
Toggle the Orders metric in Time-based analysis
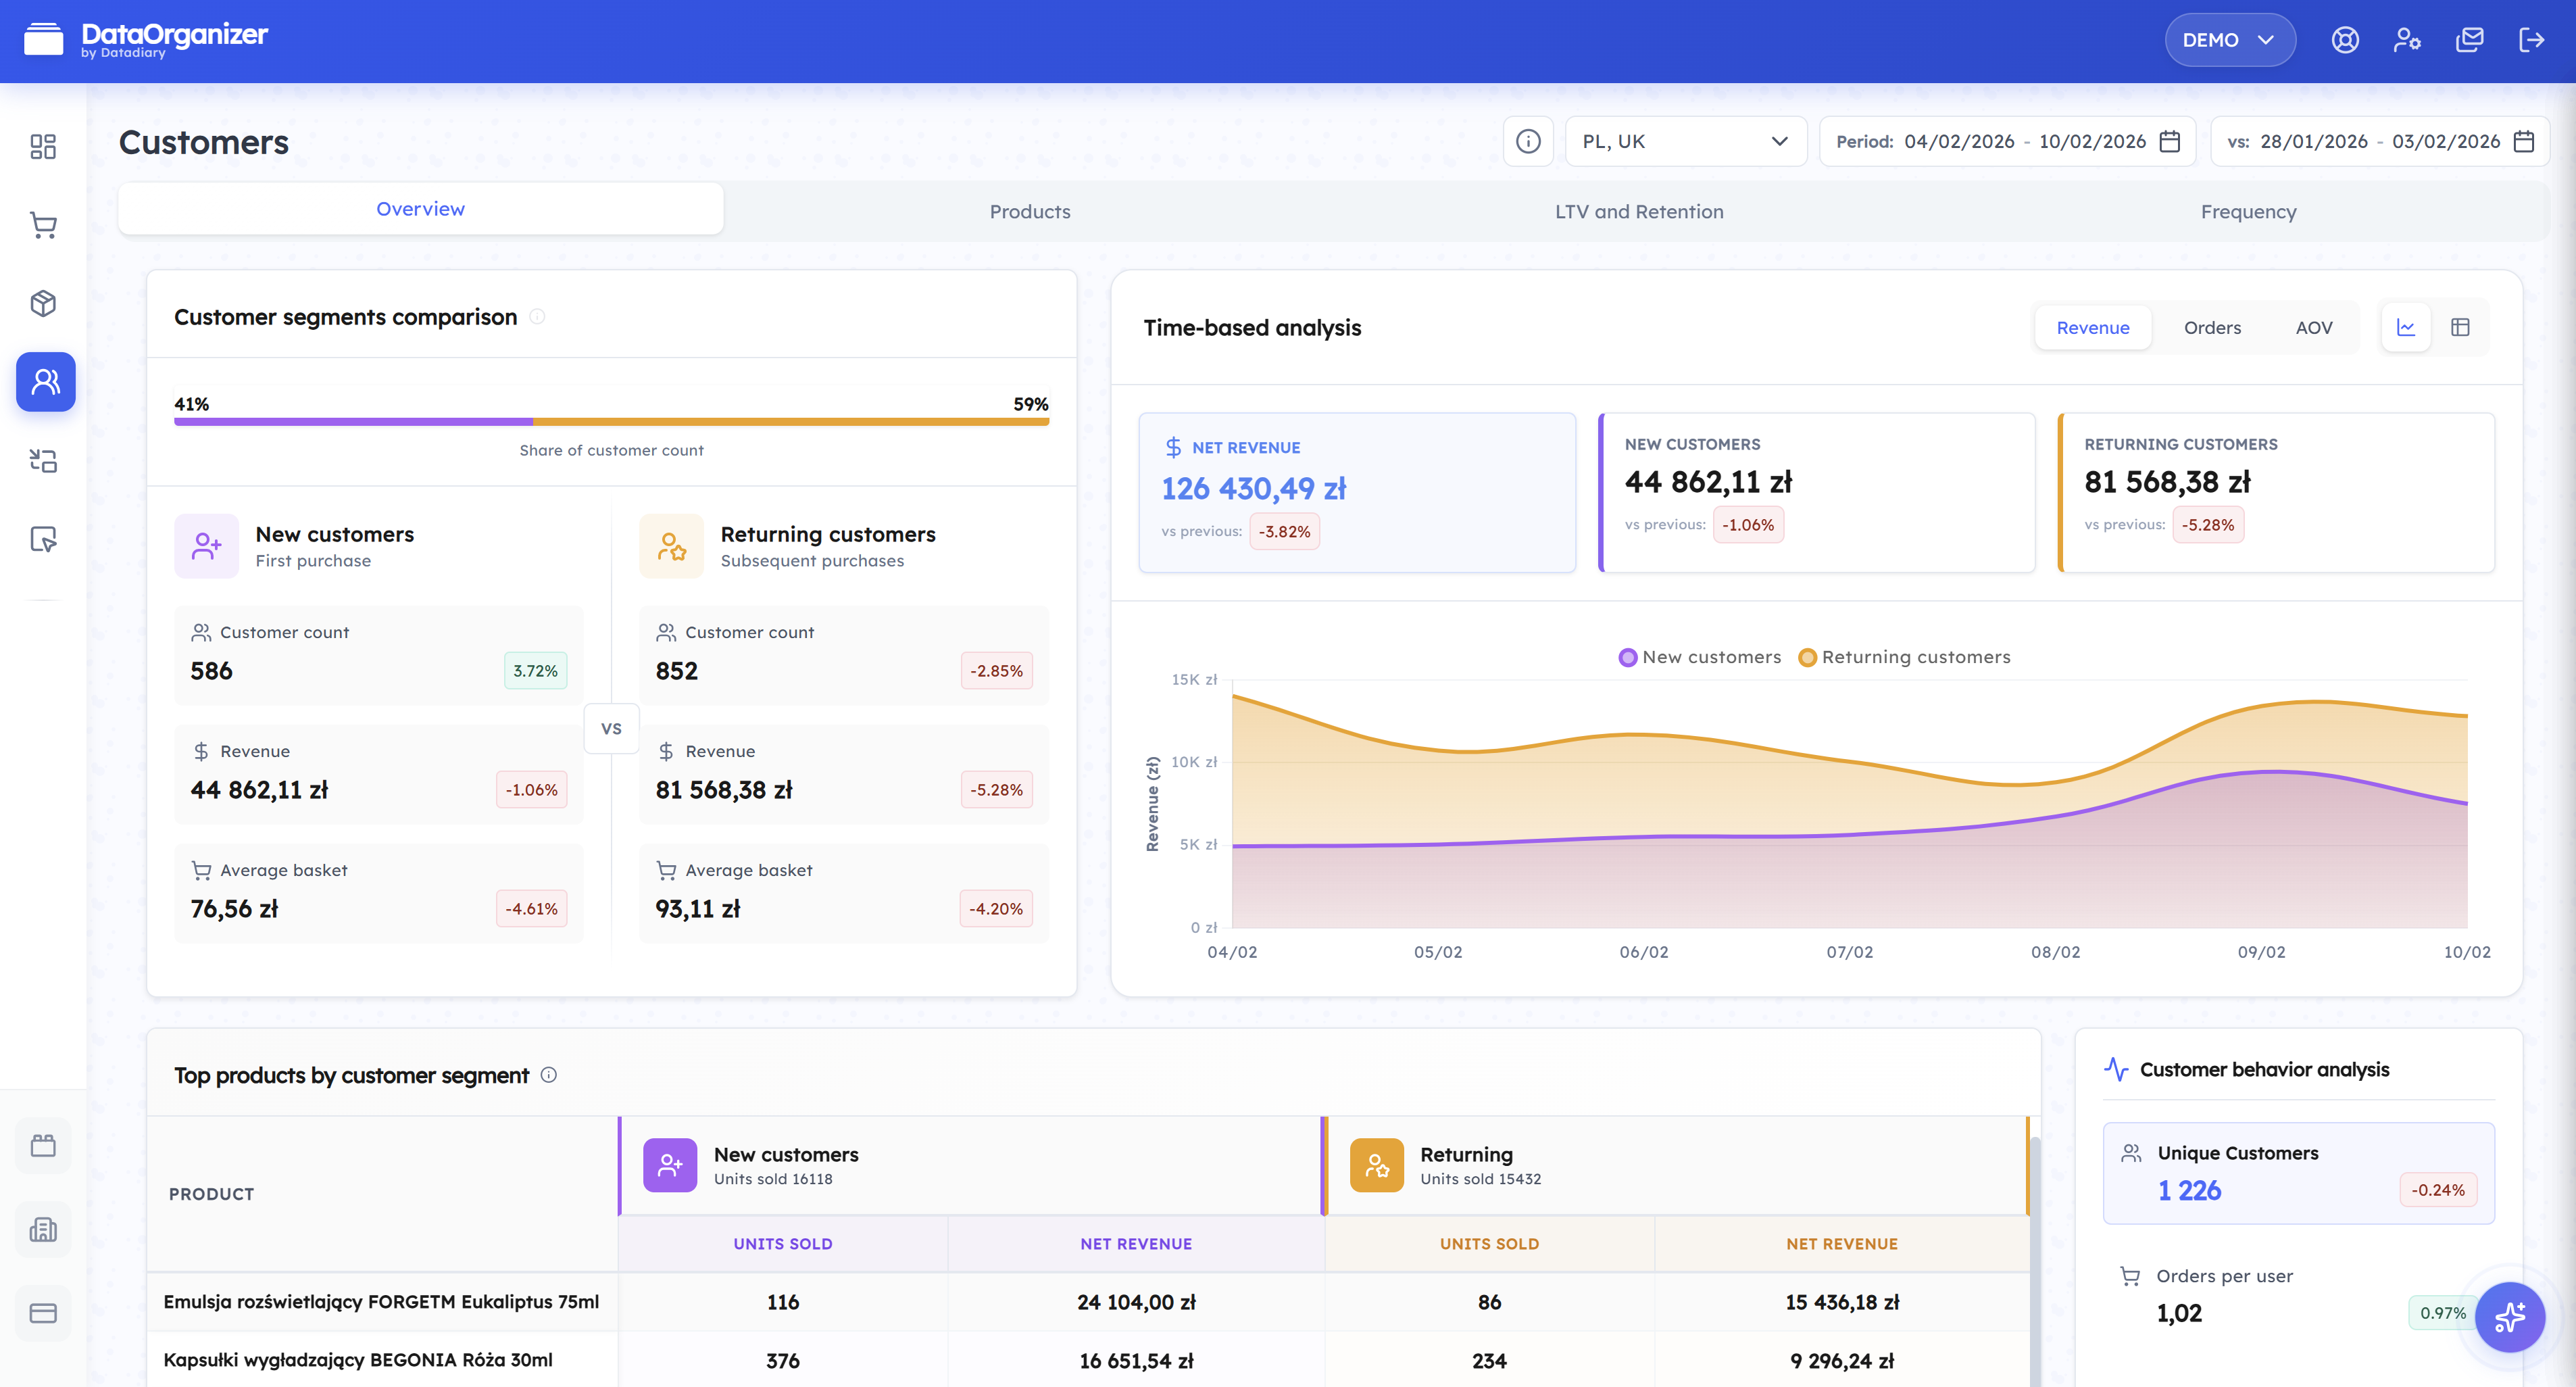2213,327
